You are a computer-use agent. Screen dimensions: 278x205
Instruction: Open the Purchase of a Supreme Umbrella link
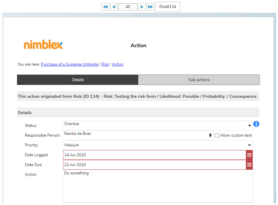point(70,64)
